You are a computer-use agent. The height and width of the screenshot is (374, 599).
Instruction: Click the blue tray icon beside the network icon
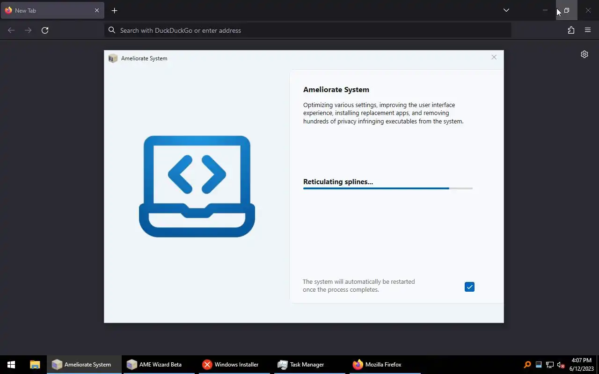(x=539, y=365)
